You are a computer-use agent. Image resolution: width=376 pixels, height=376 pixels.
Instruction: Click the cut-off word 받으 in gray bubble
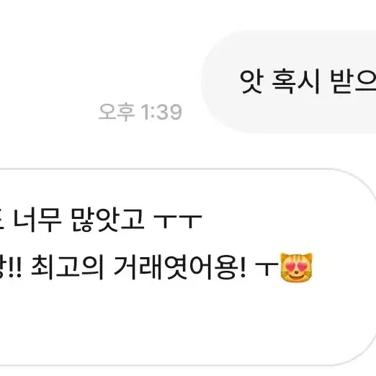[353, 81]
